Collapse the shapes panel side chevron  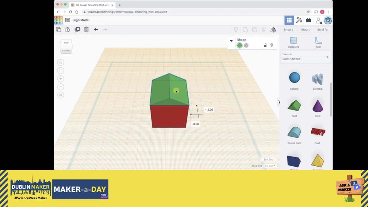(279, 102)
